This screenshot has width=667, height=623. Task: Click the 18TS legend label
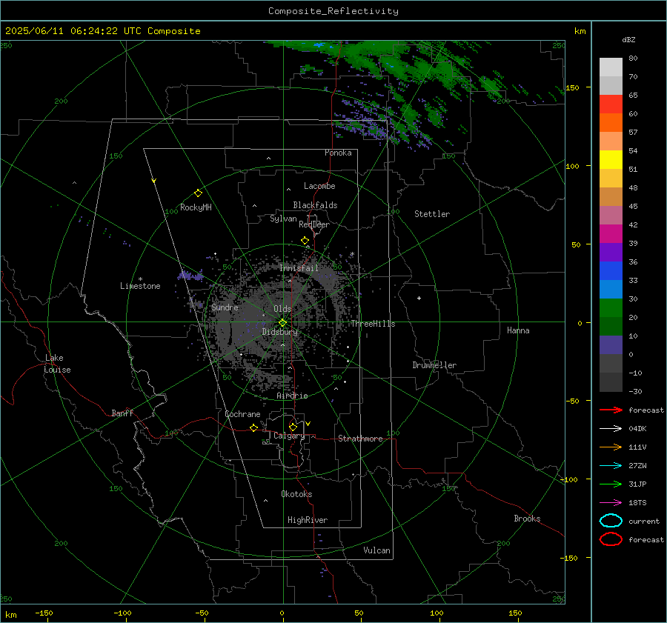click(637, 503)
